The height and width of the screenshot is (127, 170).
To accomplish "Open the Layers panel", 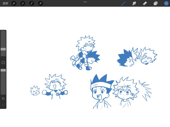I will coord(155,3).
